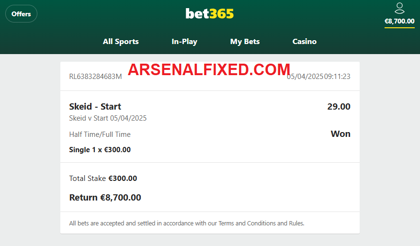This screenshot has width=420, height=246.
Task: Click the 29.00 odds value
Action: point(339,107)
